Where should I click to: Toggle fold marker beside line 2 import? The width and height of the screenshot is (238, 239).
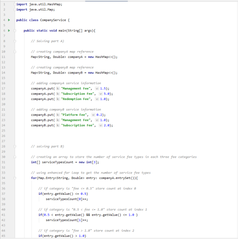coord(15,10)
